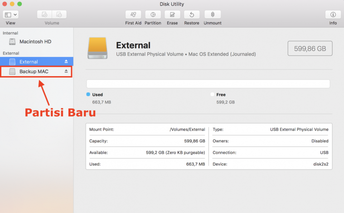Open the Partition tool

pos(153,15)
